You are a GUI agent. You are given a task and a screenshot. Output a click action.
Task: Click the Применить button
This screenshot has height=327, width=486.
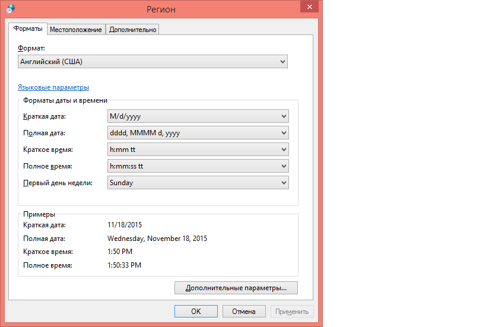292,311
